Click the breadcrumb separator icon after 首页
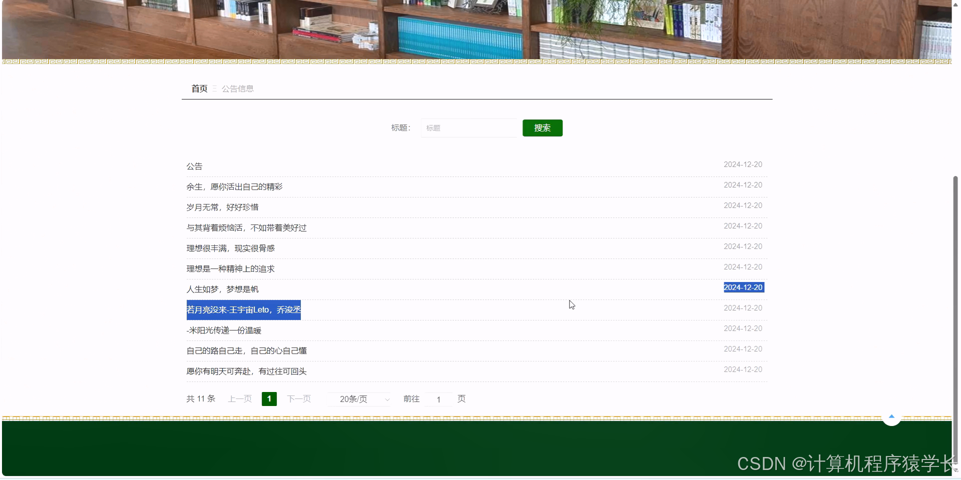This screenshot has height=480, width=961. click(x=214, y=88)
